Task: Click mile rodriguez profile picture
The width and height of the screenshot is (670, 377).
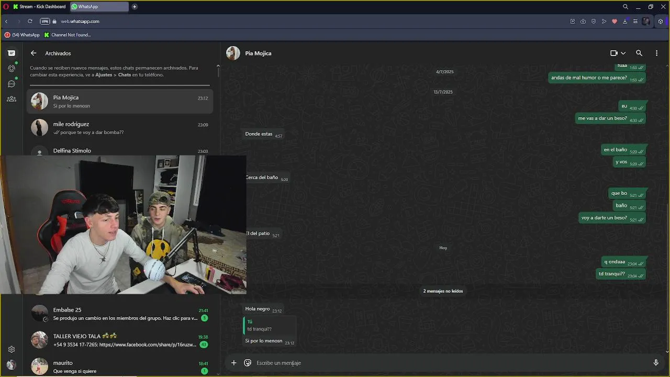Action: [x=39, y=127]
